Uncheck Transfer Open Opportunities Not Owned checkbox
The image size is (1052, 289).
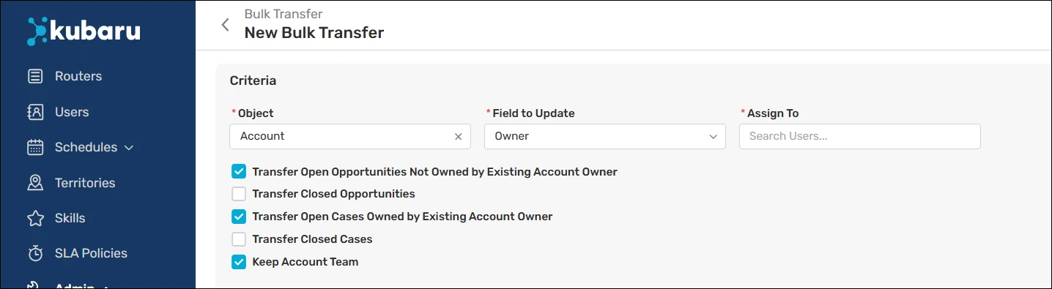click(x=239, y=172)
